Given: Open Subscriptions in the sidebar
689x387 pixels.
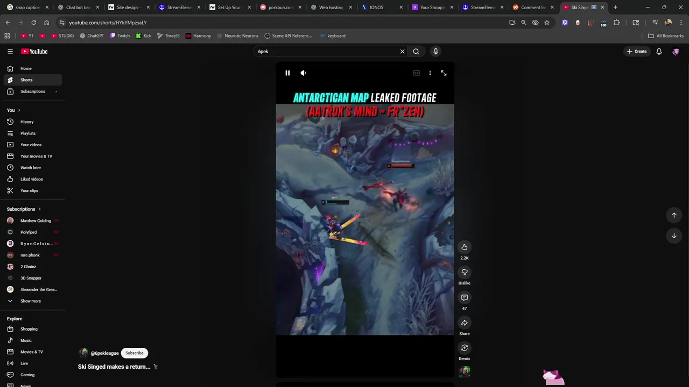Looking at the screenshot, I should [x=32, y=91].
